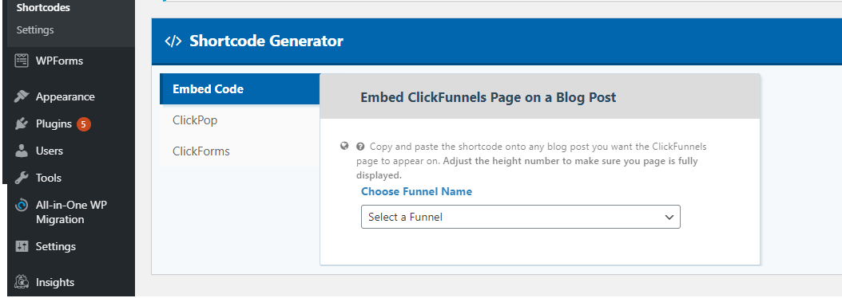Click the question mark help icon
This screenshot has width=842, height=298.
point(360,147)
